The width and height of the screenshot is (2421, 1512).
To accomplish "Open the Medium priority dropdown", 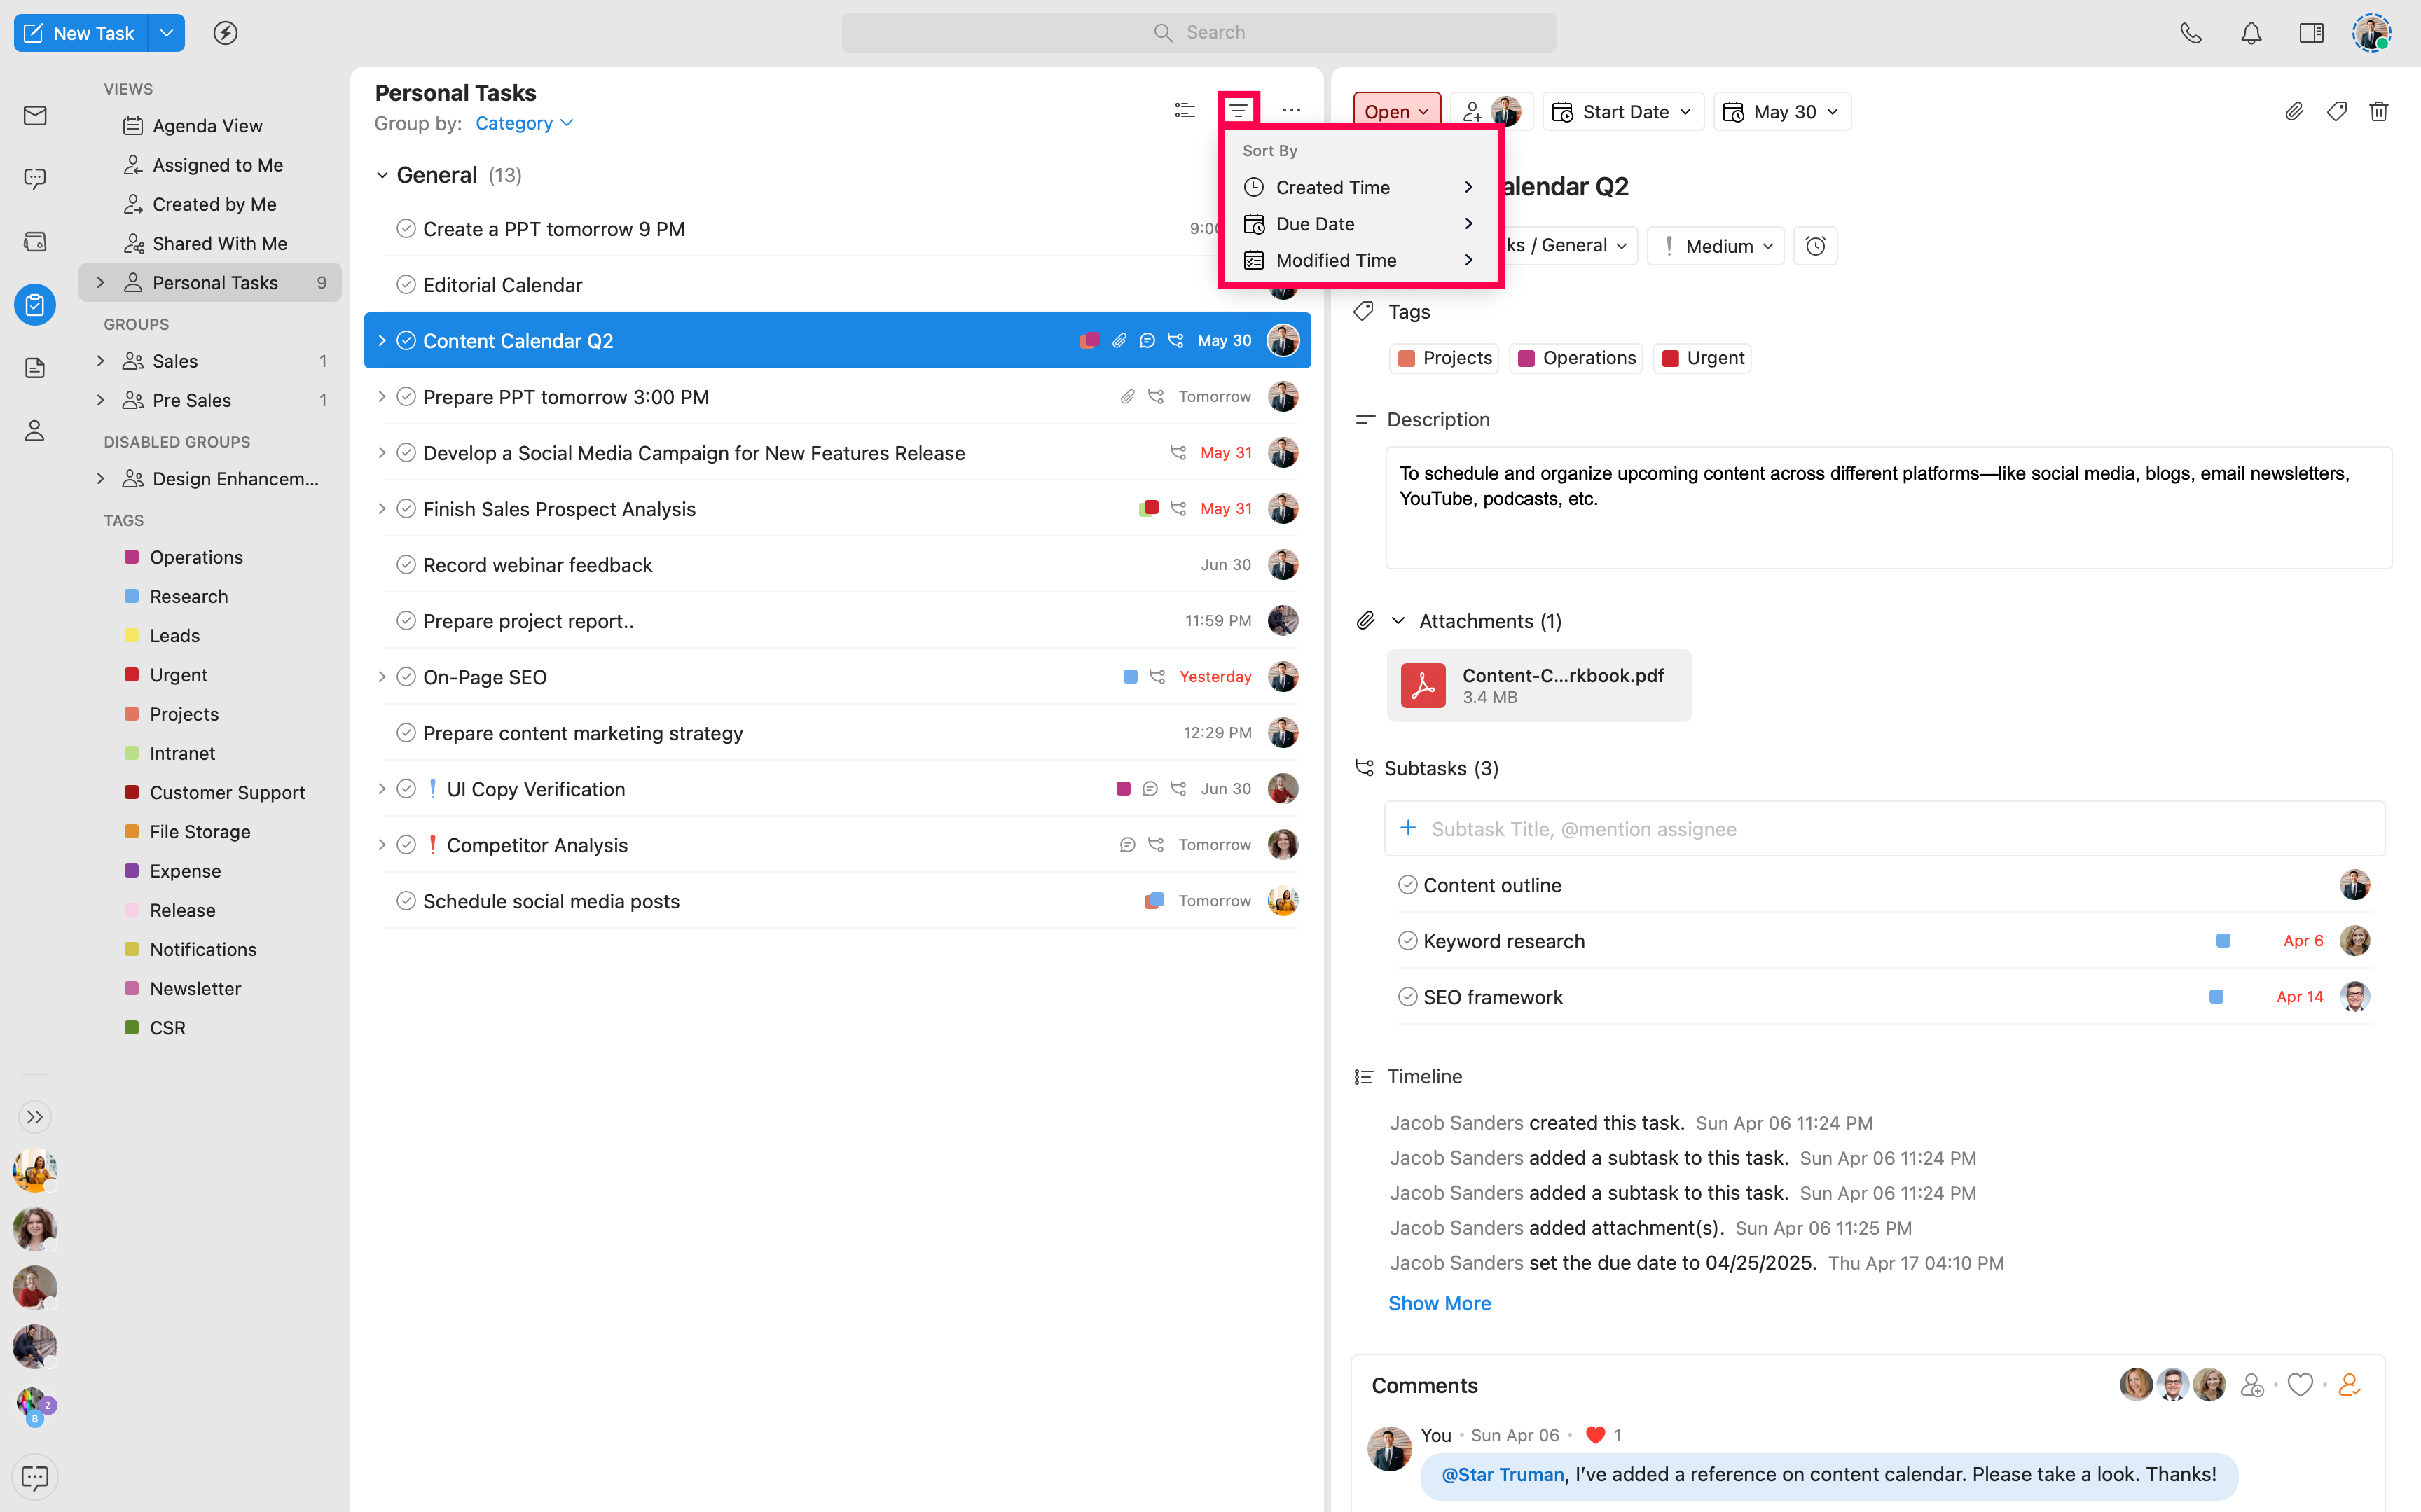I will (1717, 246).
